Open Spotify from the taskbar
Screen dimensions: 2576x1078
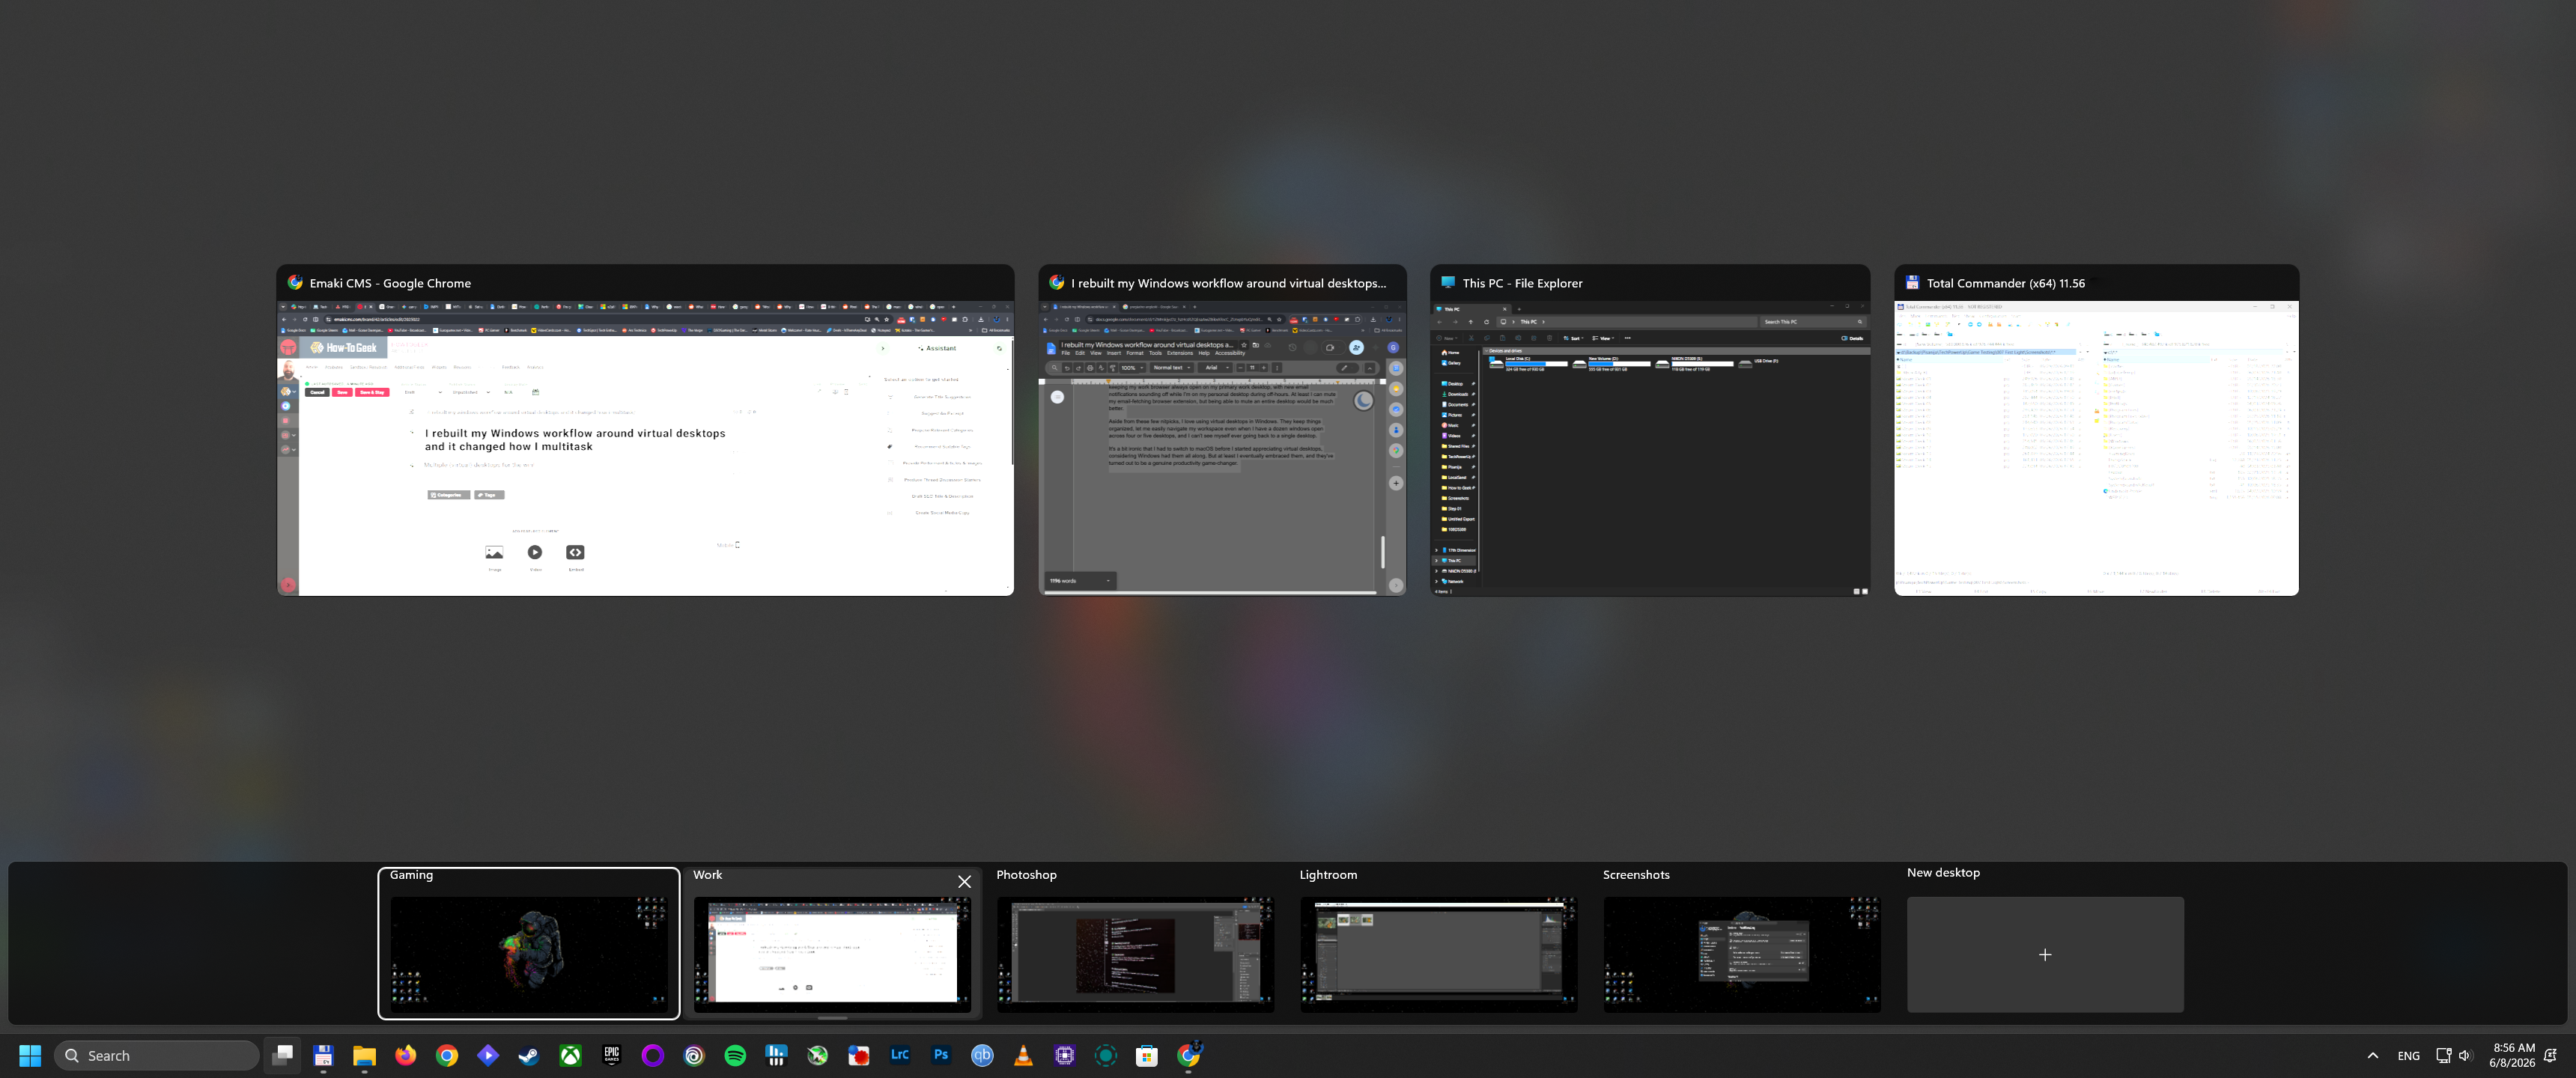(x=735, y=1055)
